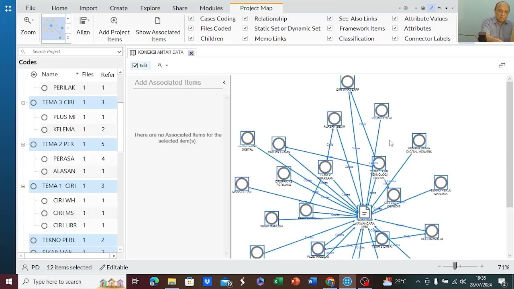This screenshot has height=289, width=514.
Task: Select the SIKAP MANUSIA node
Action: [271, 218]
